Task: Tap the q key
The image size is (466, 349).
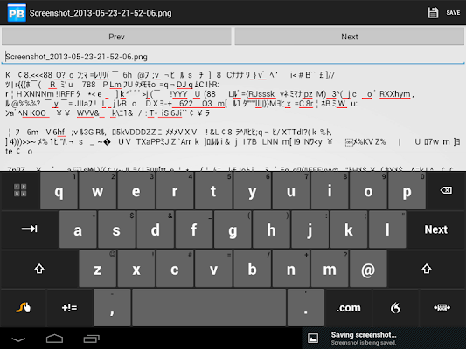Action: pyautogui.click(x=59, y=191)
